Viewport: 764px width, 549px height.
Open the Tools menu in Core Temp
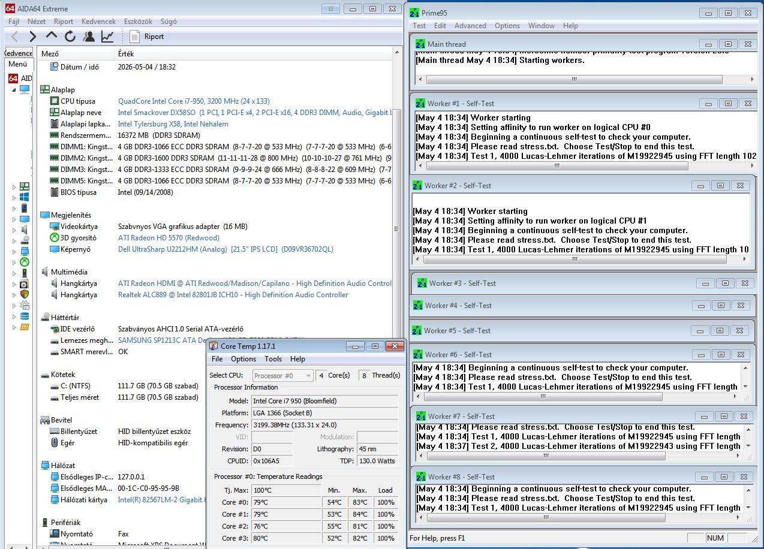[273, 359]
